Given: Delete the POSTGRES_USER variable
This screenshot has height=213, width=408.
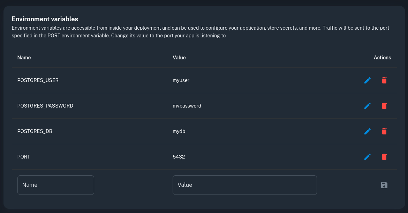Looking at the screenshot, I should tap(384, 80).
